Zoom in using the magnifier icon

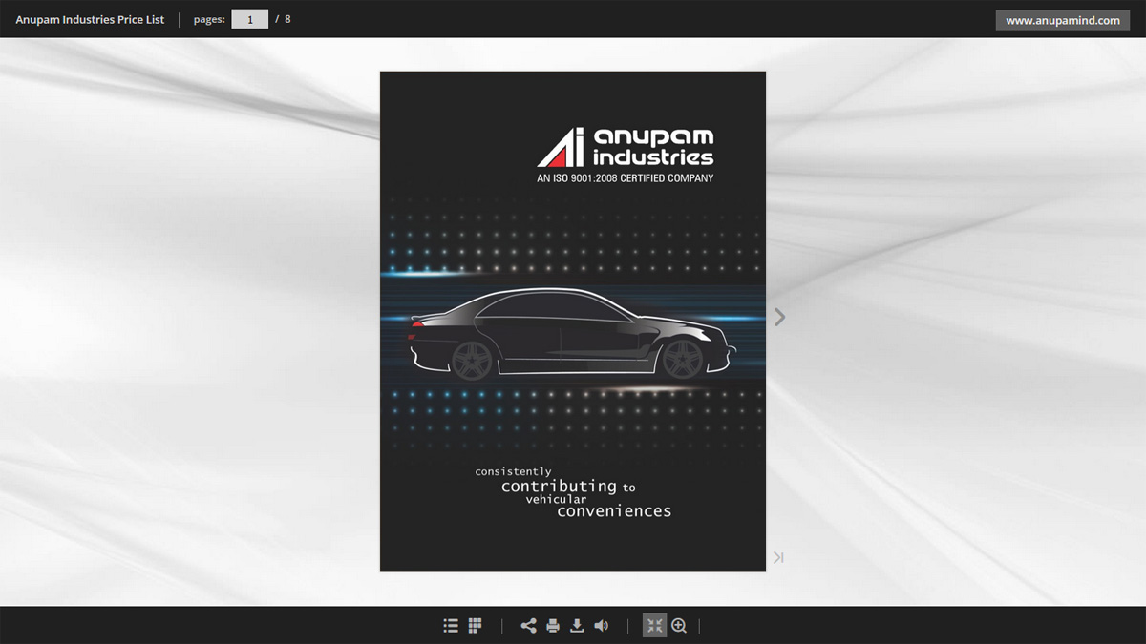(x=679, y=626)
